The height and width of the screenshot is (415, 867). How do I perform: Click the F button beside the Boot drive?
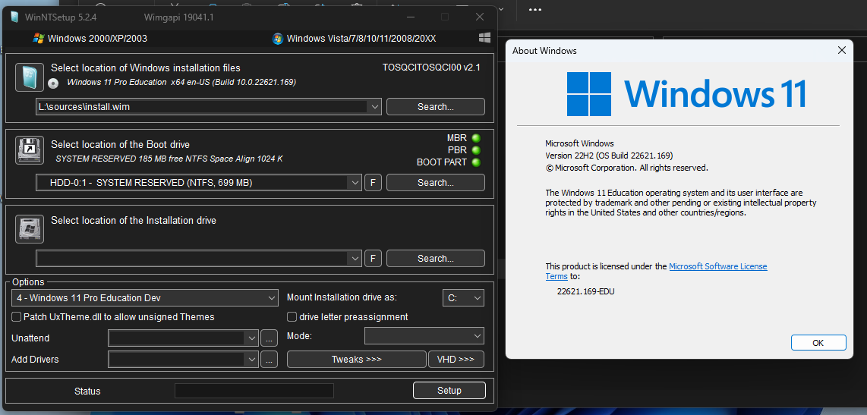click(374, 182)
